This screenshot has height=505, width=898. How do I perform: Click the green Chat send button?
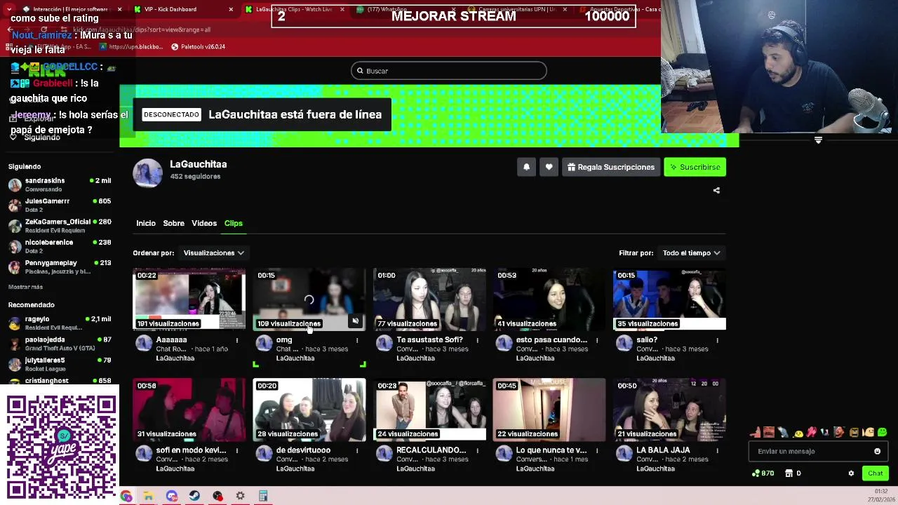(875, 473)
